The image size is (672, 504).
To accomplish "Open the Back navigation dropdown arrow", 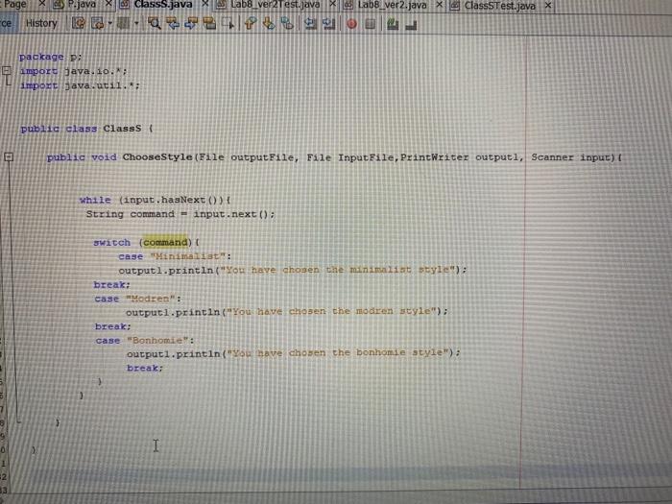I will pos(109,23).
